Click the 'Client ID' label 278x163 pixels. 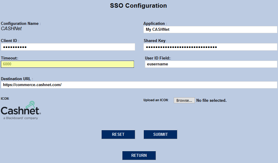[x=9, y=41]
